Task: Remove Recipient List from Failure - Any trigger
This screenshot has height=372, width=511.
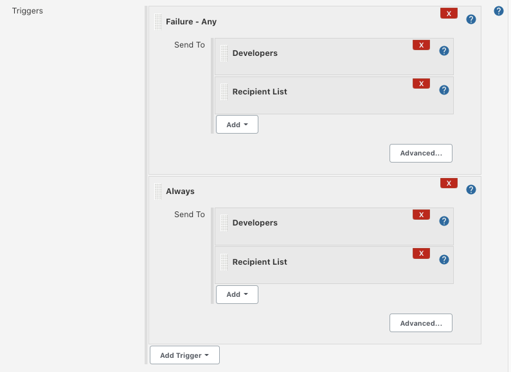Action: (x=421, y=84)
